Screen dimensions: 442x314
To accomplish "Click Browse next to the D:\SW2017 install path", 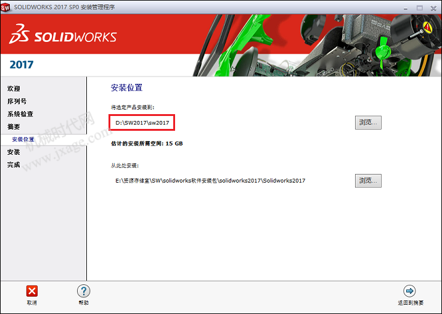I will [368, 122].
